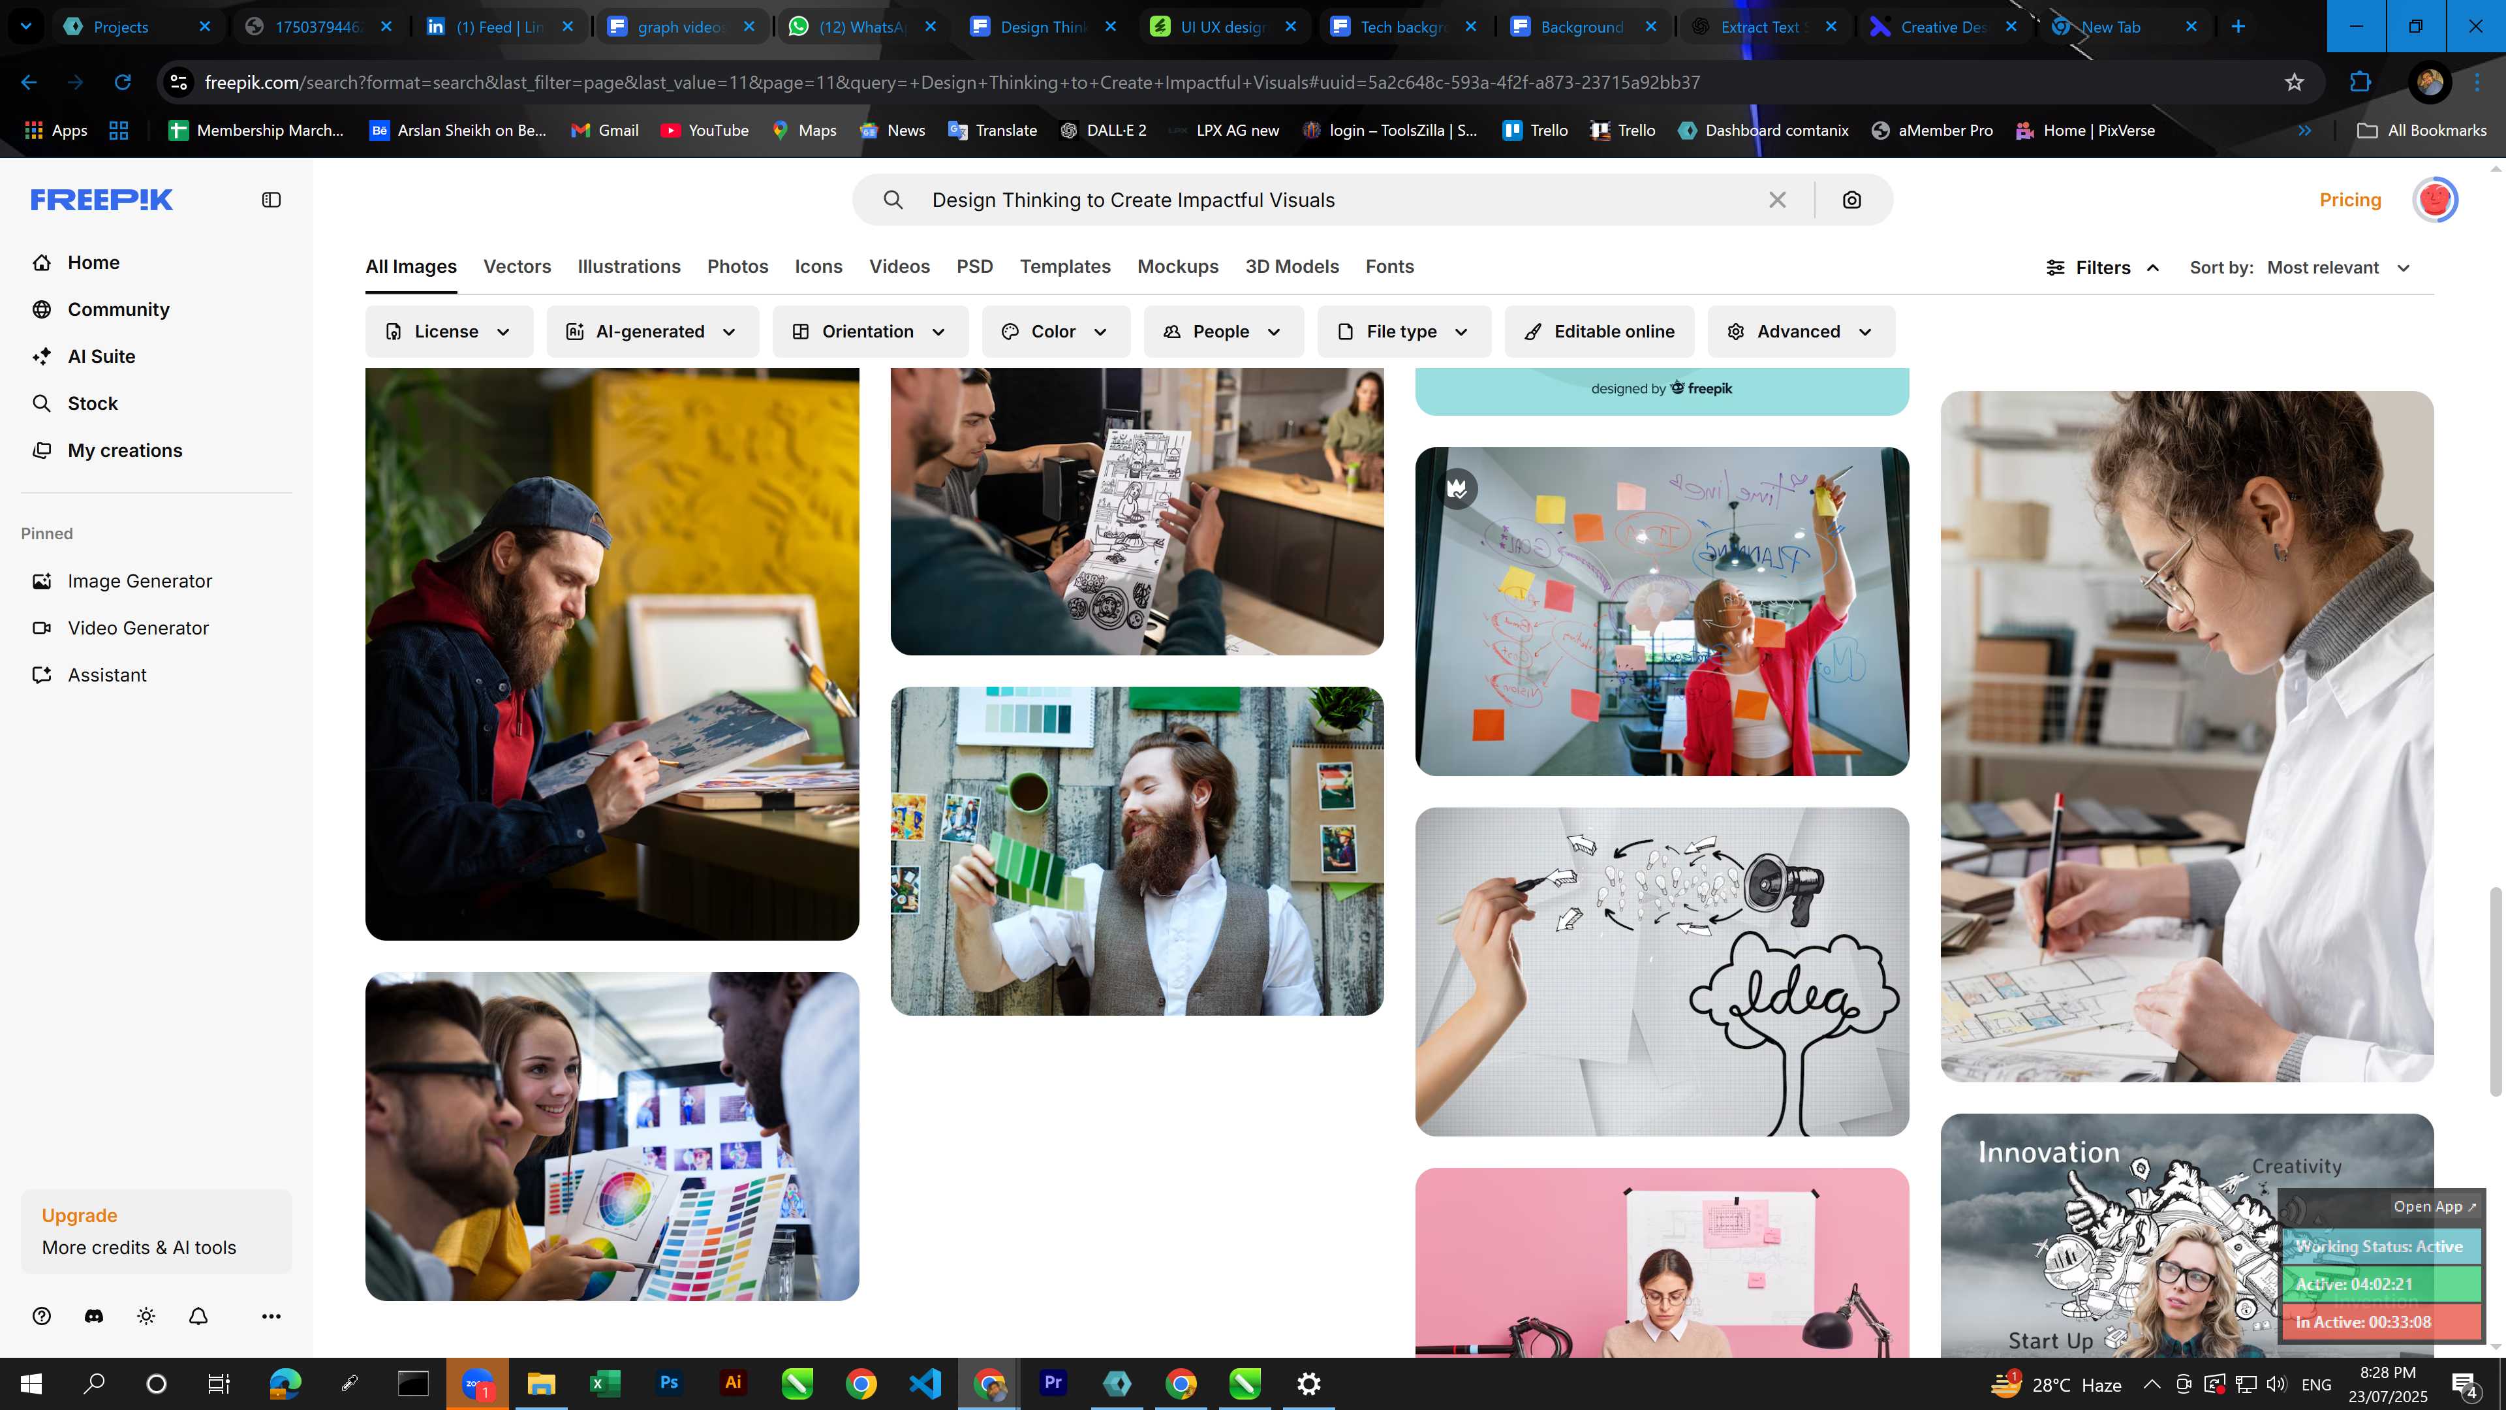The width and height of the screenshot is (2506, 1410).
Task: Change Sort by Most relevant option
Action: coord(2339,268)
